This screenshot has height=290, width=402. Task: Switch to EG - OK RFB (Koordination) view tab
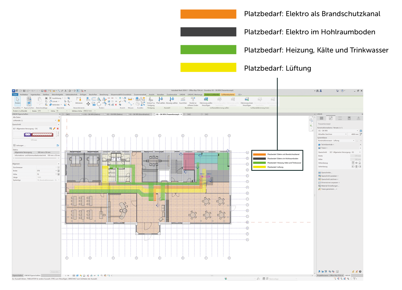pyautogui.click(x=139, y=114)
